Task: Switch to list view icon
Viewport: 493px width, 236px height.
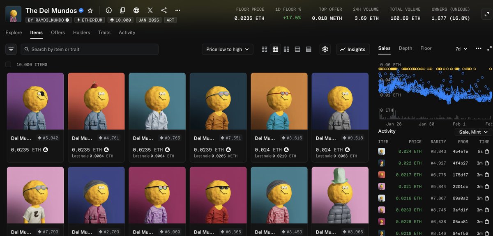Action: (x=297, y=49)
